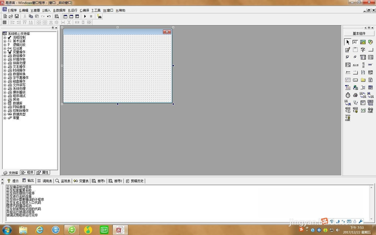Viewport: 376px width, 235px height.
Task: Switch to the 剪辑历史 tab
Action: [135, 181]
